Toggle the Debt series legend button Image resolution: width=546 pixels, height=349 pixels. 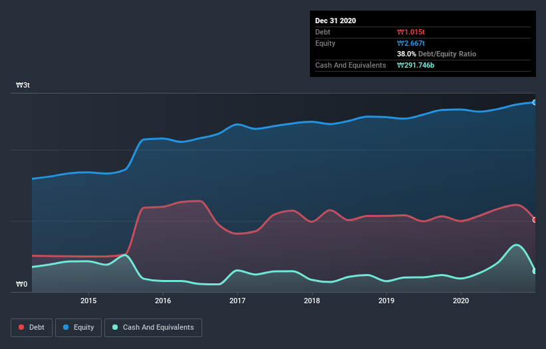tap(31, 328)
